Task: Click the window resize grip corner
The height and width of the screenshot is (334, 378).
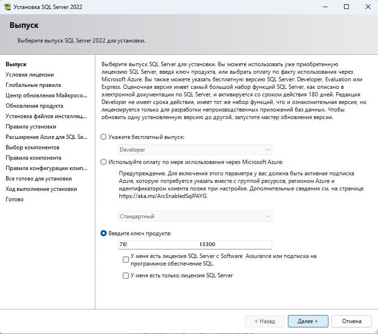Action: [x=376, y=331]
